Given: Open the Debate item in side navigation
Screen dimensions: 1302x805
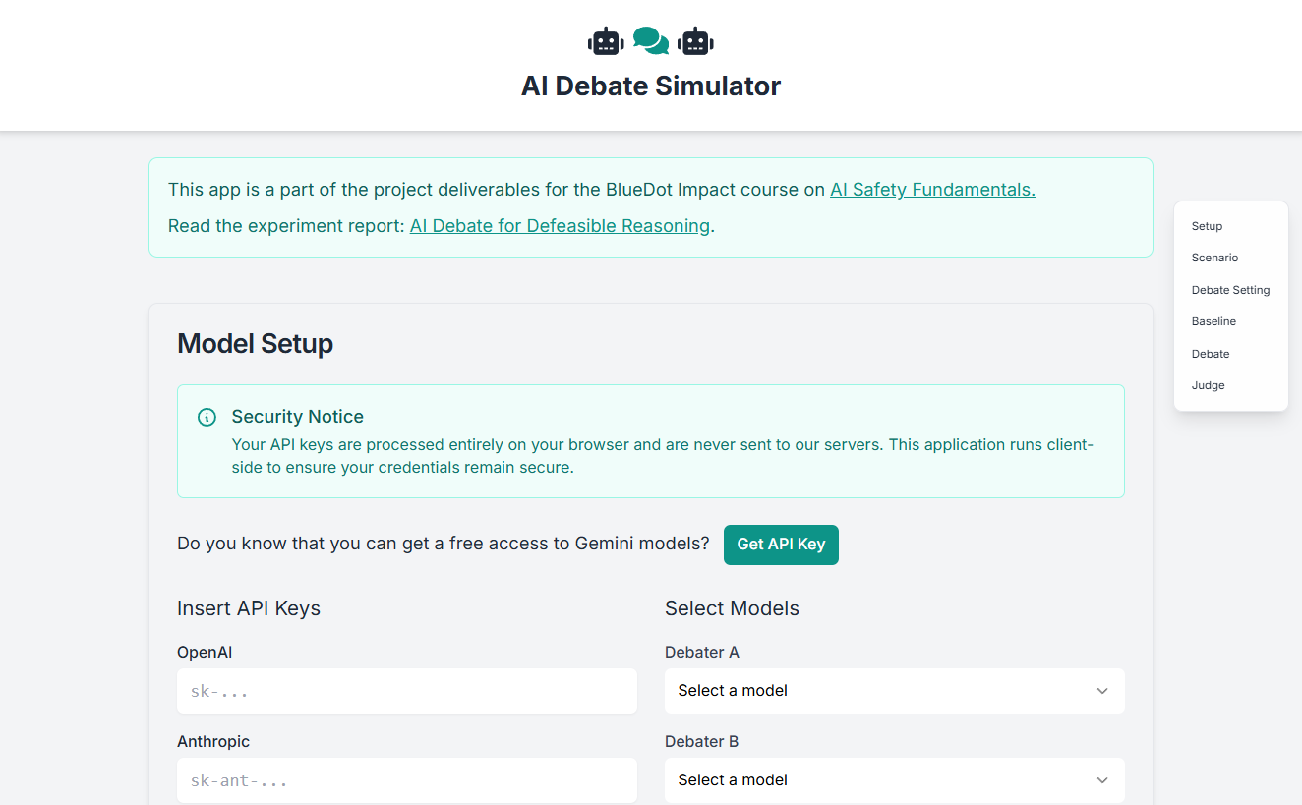Looking at the screenshot, I should (1211, 354).
